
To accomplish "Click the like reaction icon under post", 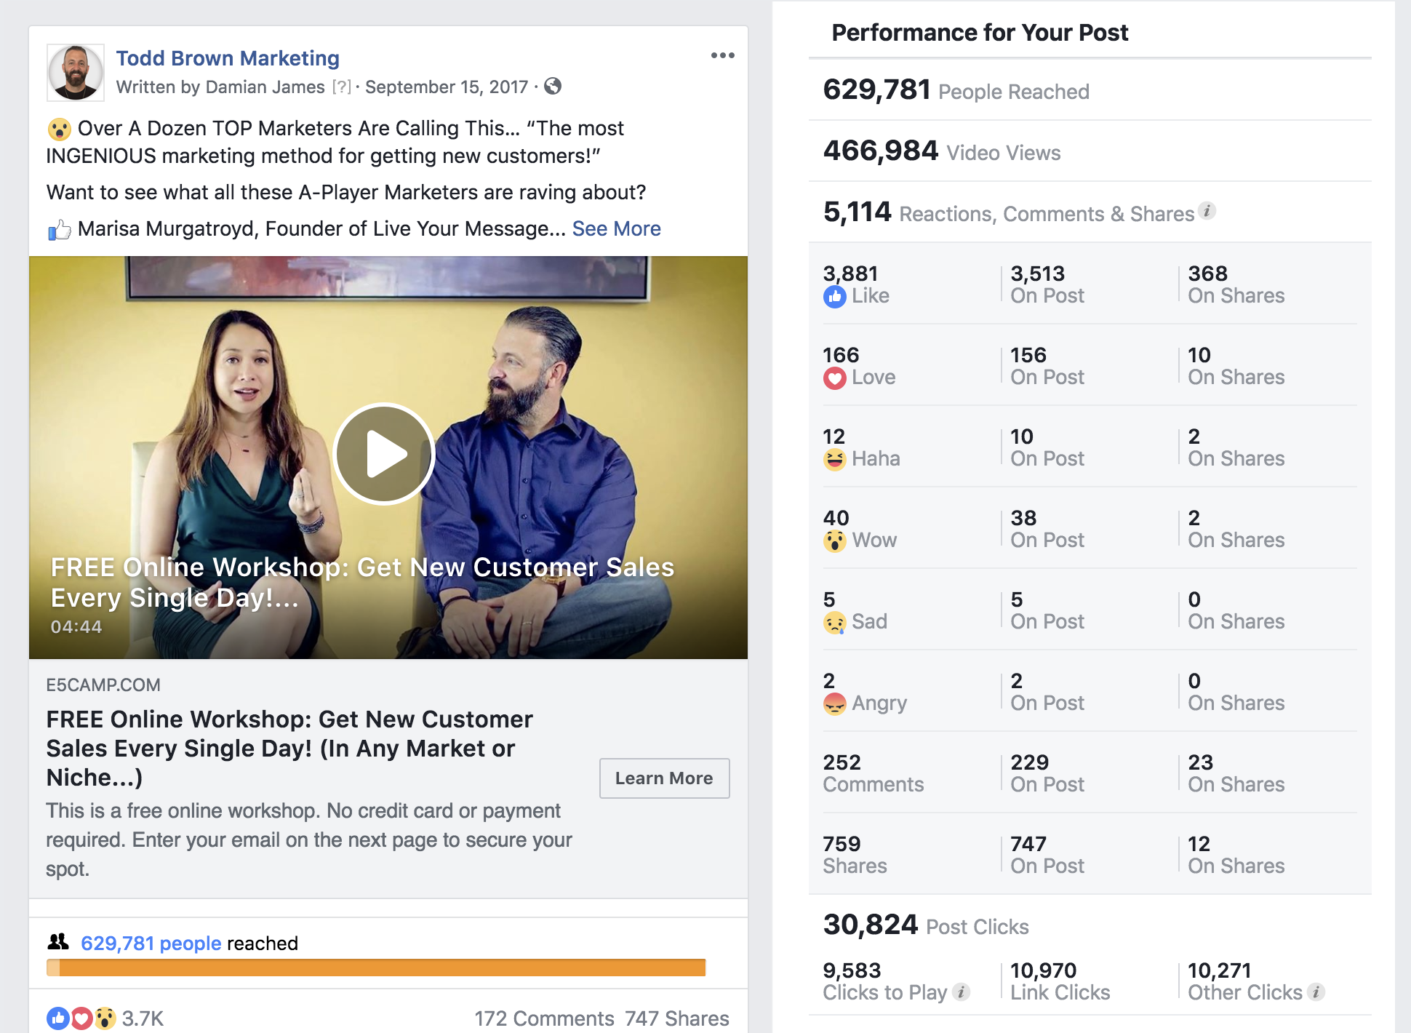I will point(58,1018).
